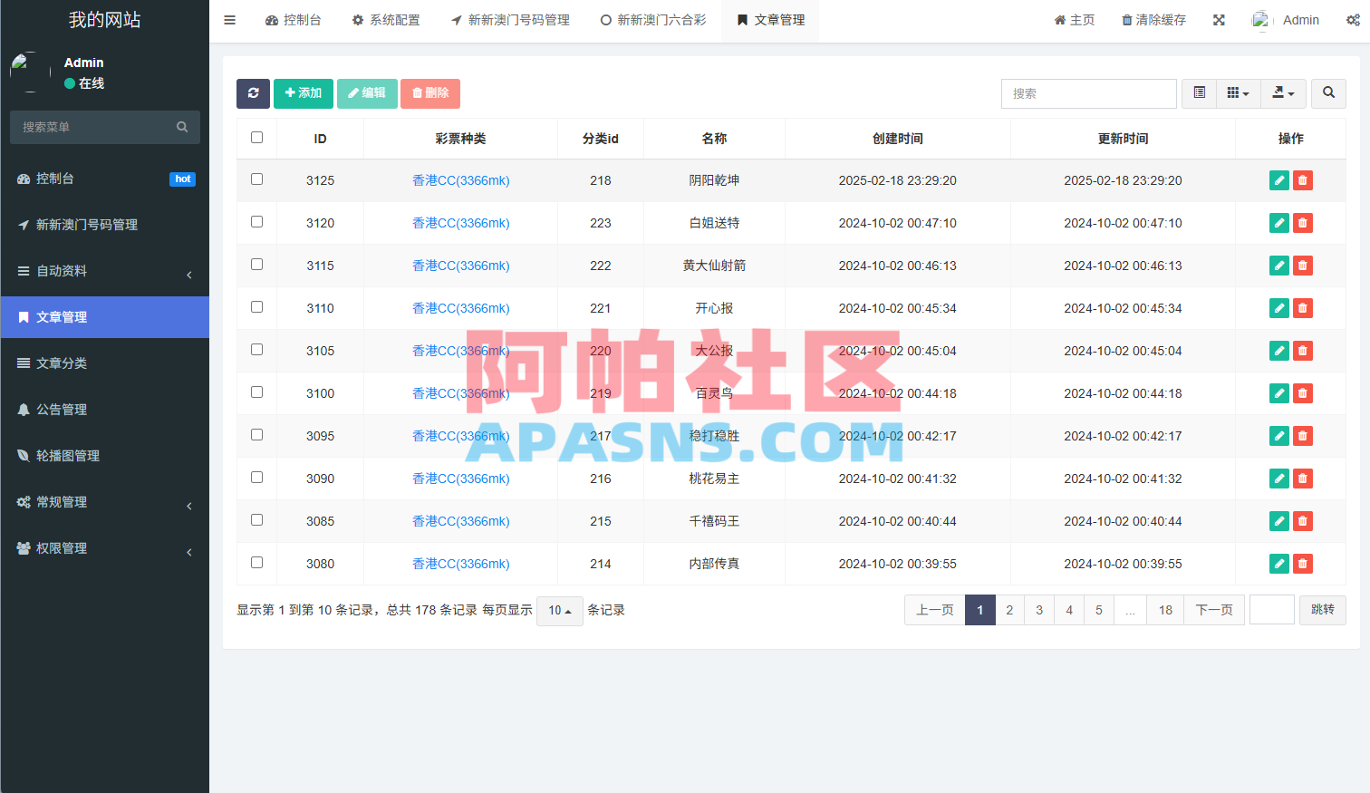Expand the 常规管理 sidebar menu

[105, 502]
